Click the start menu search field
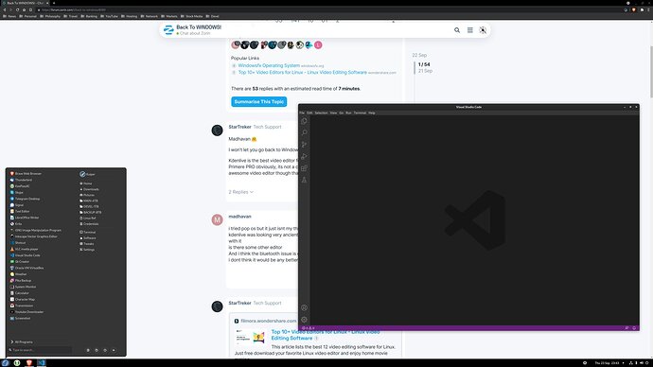 pyautogui.click(x=41, y=350)
